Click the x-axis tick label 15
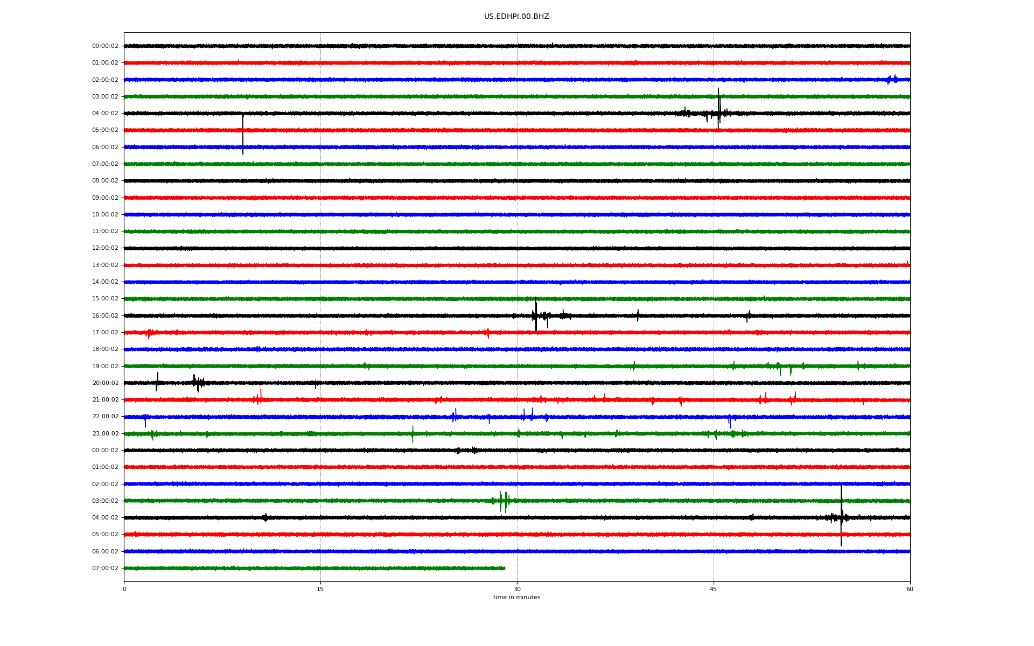1034x646 pixels. tap(320, 589)
